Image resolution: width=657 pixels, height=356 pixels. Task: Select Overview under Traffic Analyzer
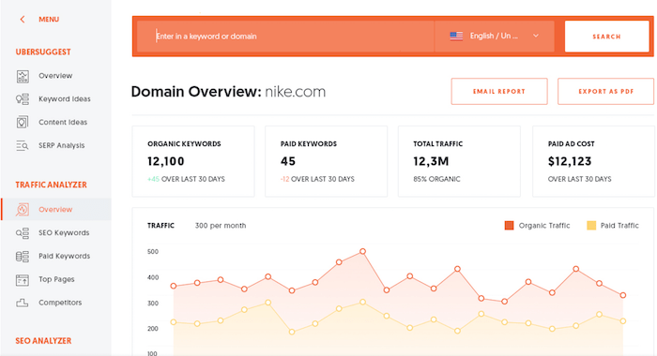point(55,209)
